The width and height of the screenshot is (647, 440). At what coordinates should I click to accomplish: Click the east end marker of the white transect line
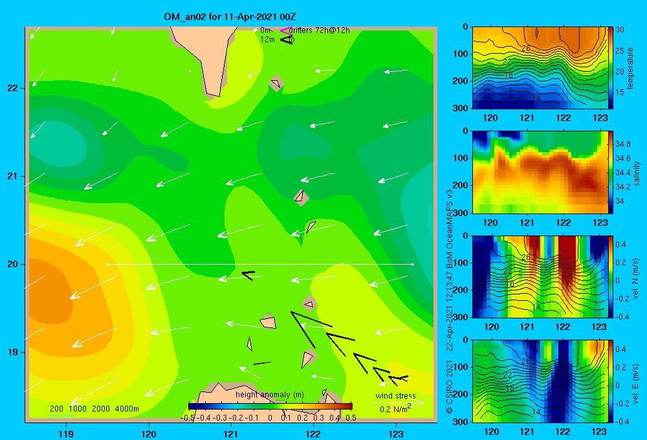[x=413, y=264]
